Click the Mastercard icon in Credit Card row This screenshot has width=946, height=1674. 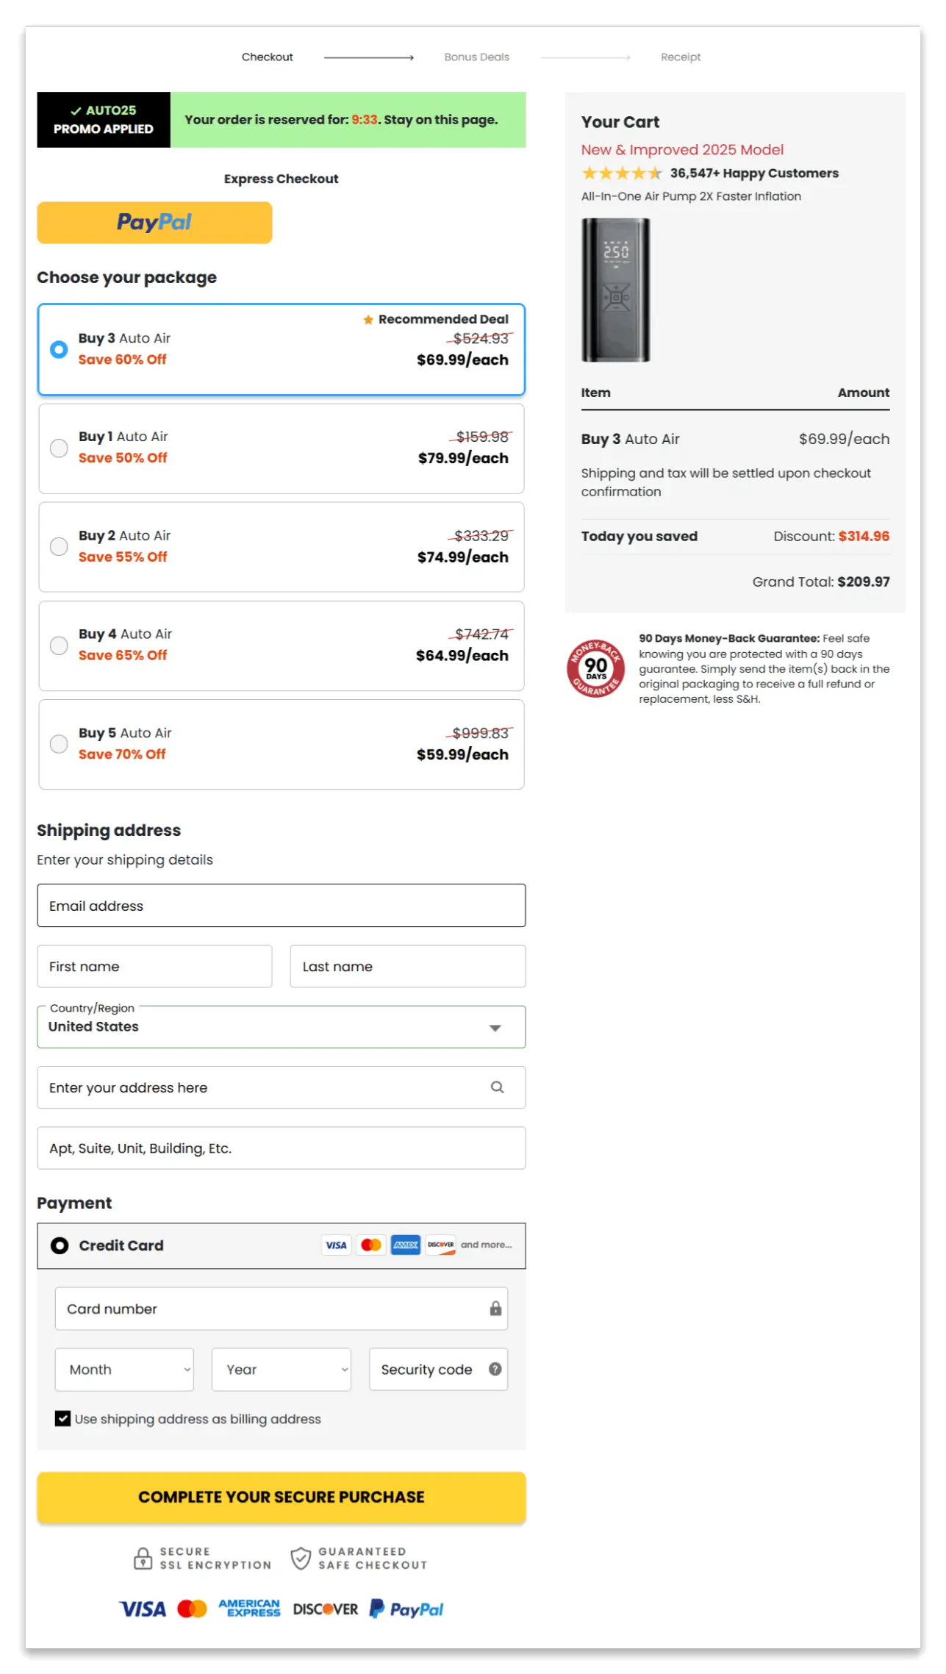[x=371, y=1245]
